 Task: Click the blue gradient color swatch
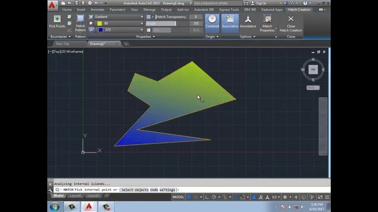pyautogui.click(x=100, y=30)
